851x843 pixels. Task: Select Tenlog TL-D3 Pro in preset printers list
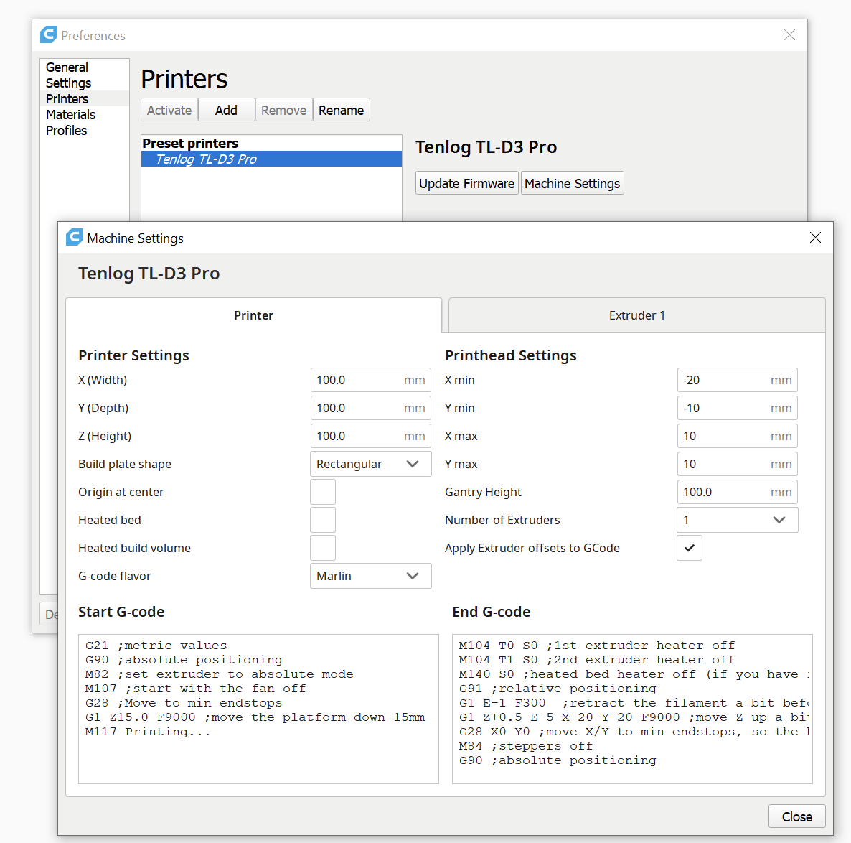point(271,159)
